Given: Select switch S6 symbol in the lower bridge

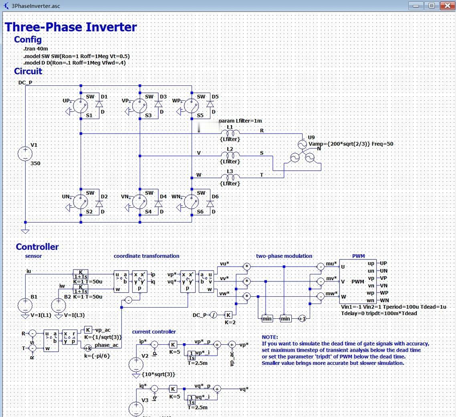Looking at the screenshot, I should [x=192, y=202].
